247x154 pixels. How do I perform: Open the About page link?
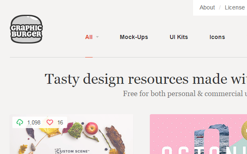click(x=207, y=7)
